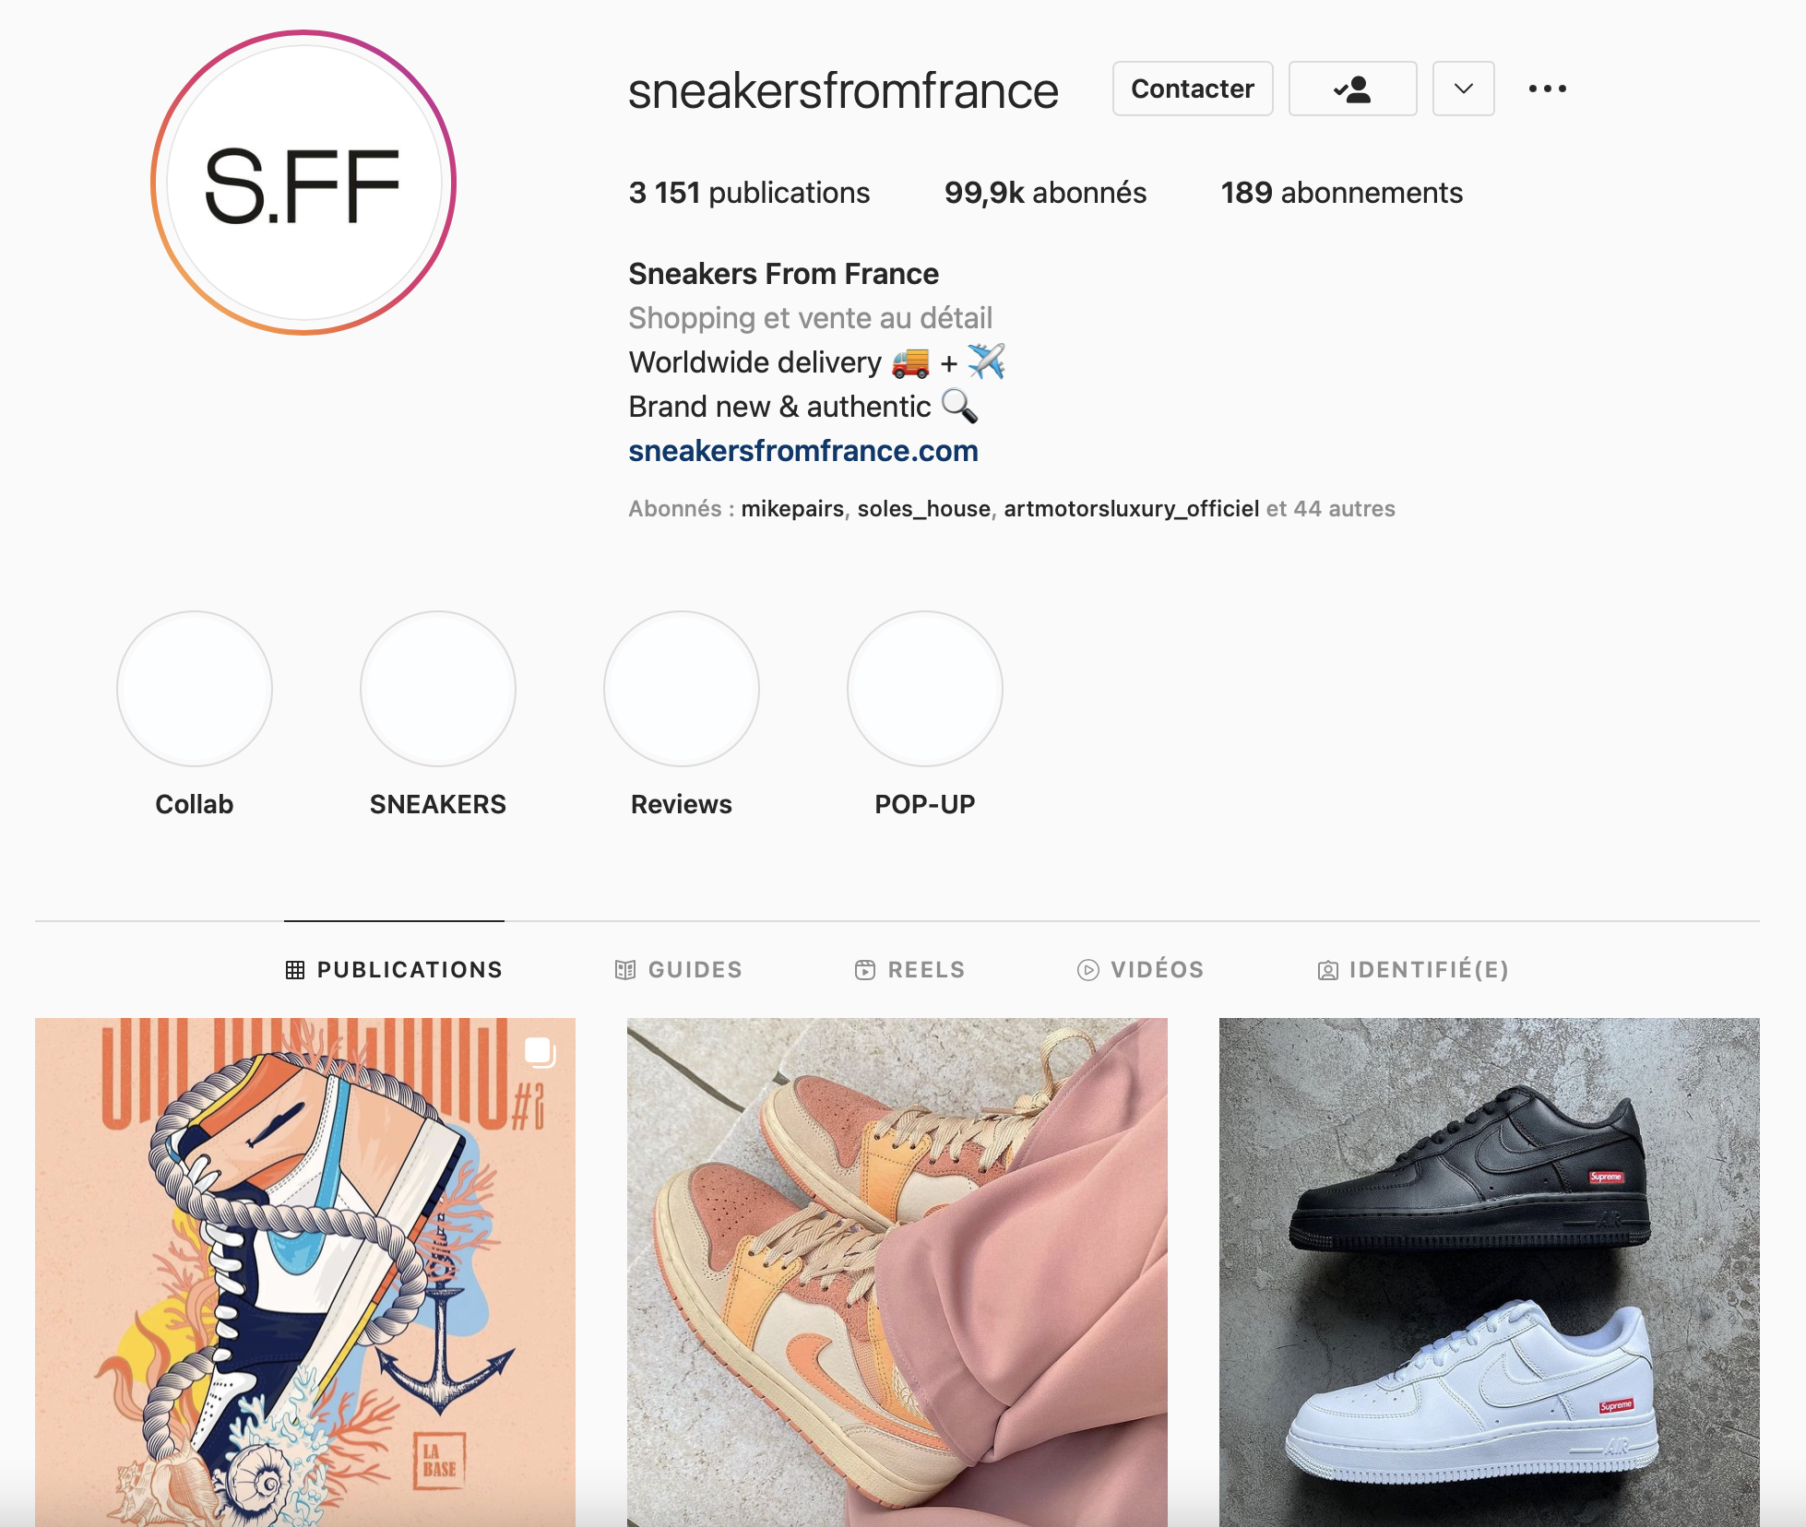Switch to the Vidéos tab
This screenshot has height=1527, width=1806.
[x=1141, y=969]
